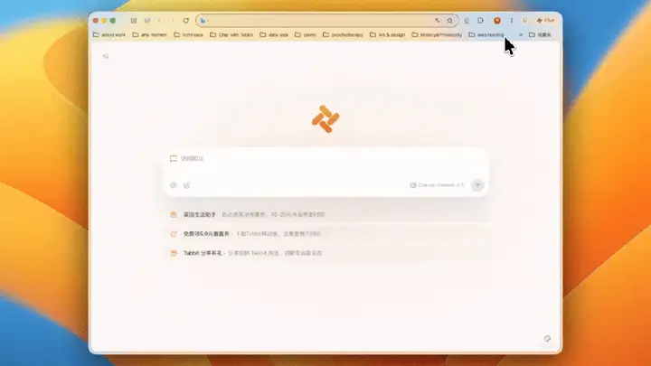The width and height of the screenshot is (651, 366).
Task: Click the profile icon next to the extensions icon
Action: click(467, 20)
